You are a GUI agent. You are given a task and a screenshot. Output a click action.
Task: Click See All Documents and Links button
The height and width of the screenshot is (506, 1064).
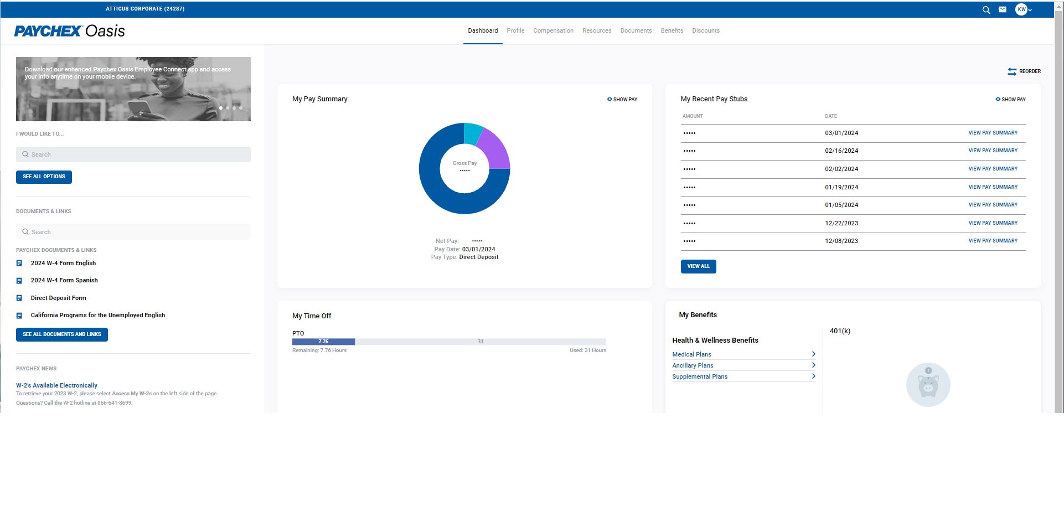pyautogui.click(x=62, y=335)
